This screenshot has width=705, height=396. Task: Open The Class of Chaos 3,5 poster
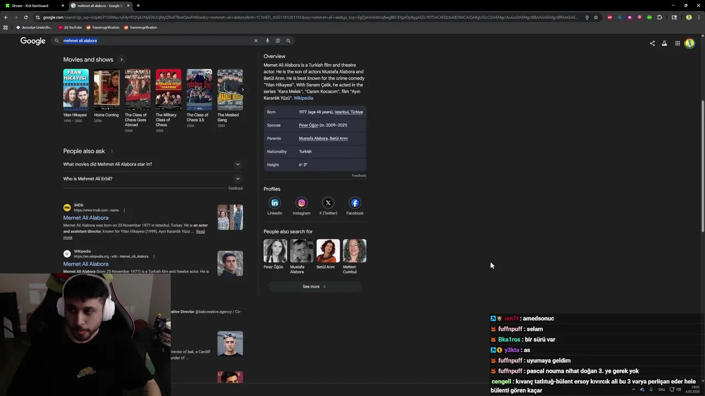[x=199, y=90]
